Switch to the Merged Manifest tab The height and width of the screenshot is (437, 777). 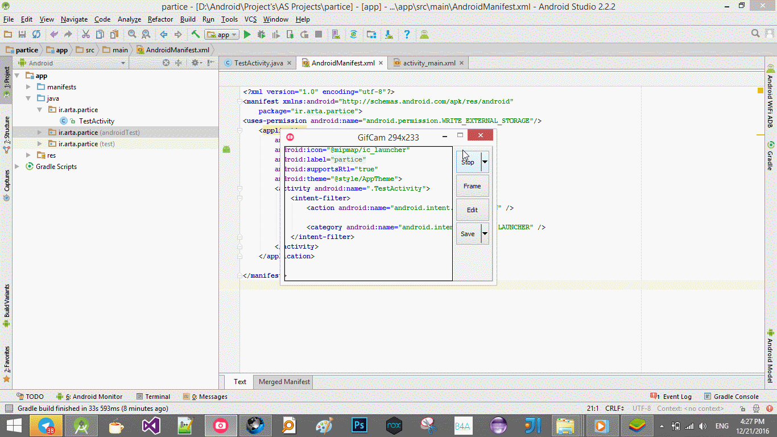pos(284,382)
